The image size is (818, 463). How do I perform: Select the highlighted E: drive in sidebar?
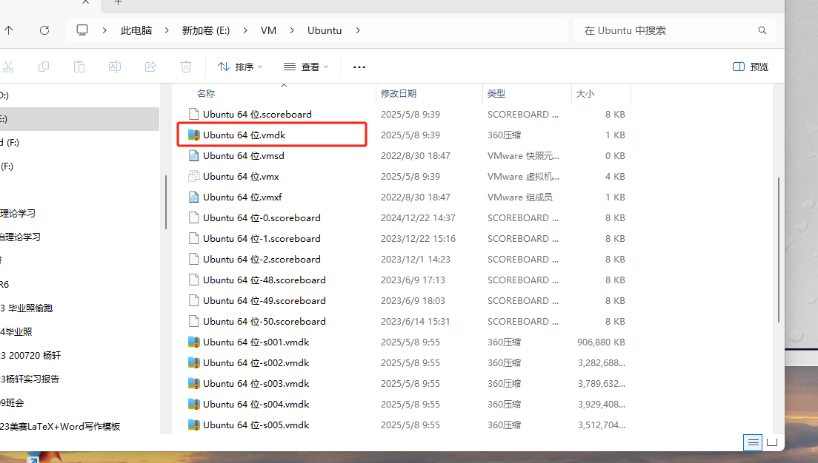[x=79, y=119]
